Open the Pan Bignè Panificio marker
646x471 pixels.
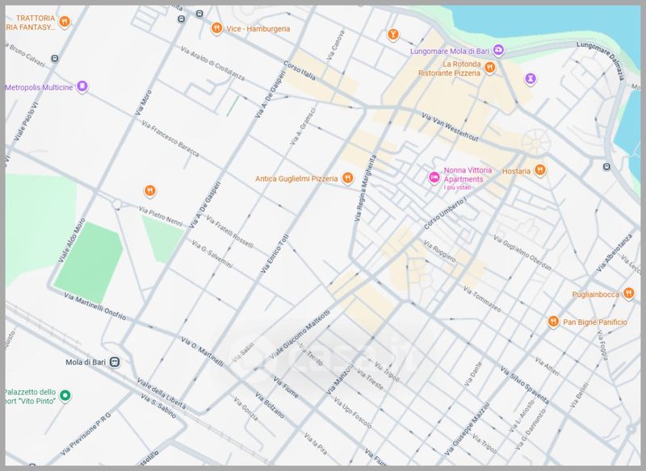pos(552,322)
